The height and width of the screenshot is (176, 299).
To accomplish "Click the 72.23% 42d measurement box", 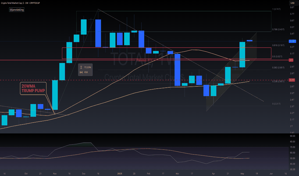I will pos(85,70).
